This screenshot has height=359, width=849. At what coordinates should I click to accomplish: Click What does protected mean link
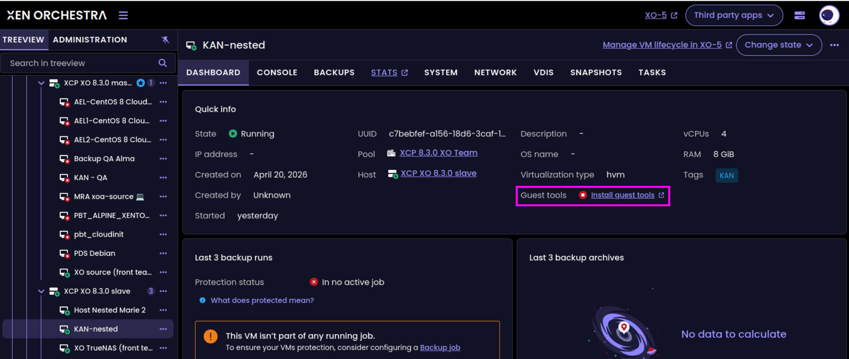(x=262, y=300)
